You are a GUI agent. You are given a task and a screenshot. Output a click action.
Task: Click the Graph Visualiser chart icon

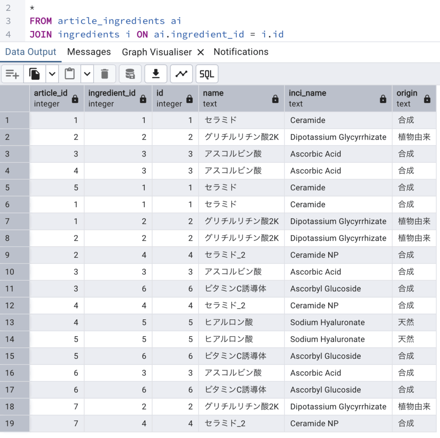pos(181,74)
